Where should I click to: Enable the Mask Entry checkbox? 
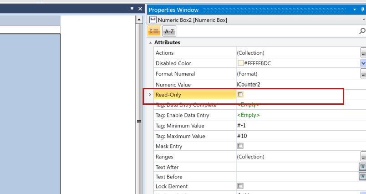point(240,146)
